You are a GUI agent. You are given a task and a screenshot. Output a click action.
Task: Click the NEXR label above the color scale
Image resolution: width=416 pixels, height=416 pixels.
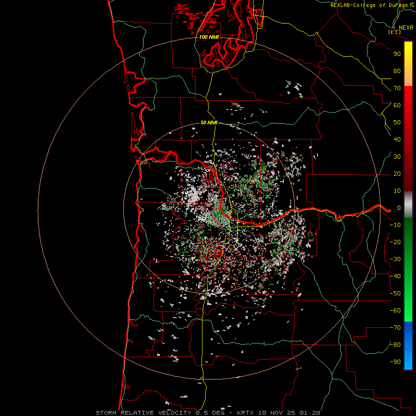[x=406, y=28]
